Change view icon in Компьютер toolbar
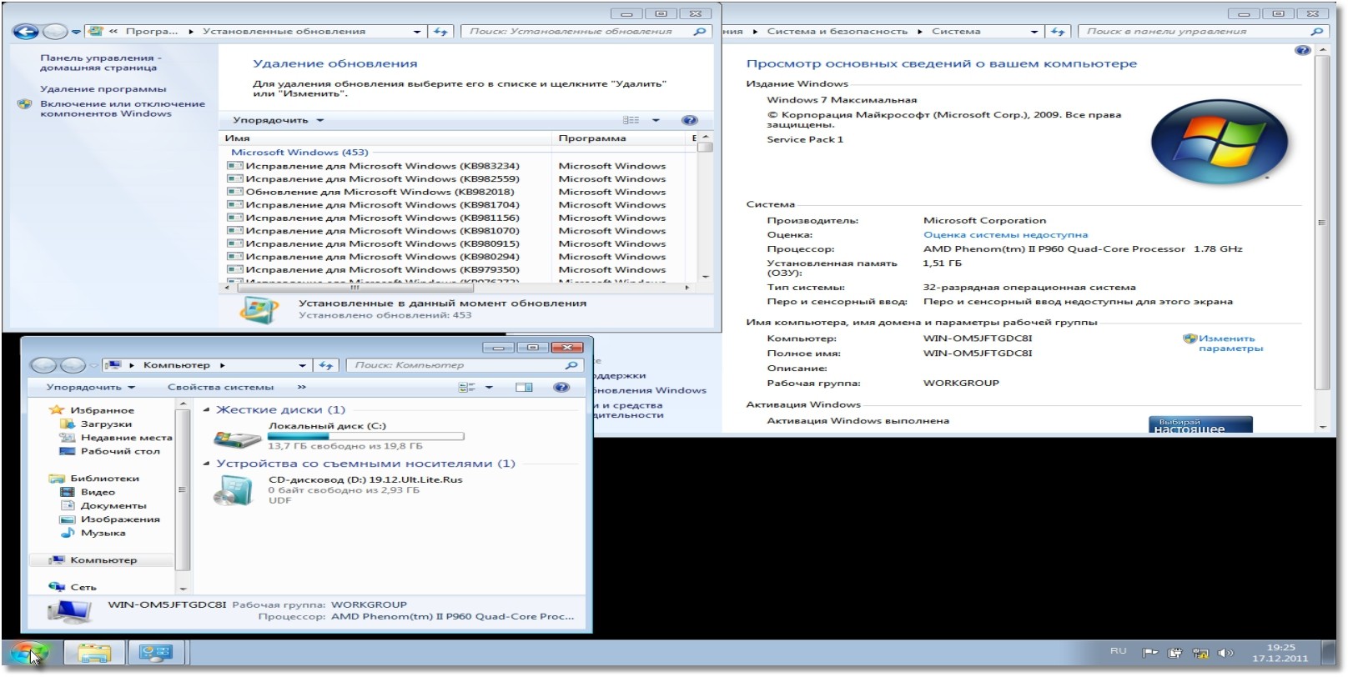The image size is (1348, 677). click(467, 387)
